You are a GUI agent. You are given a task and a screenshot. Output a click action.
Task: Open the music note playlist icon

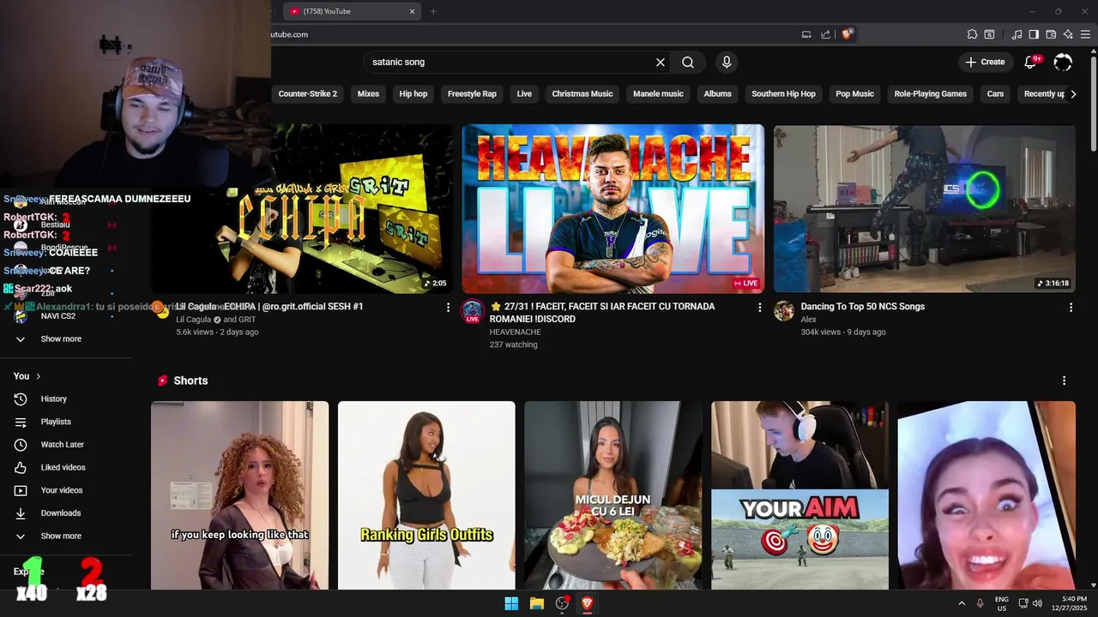click(1017, 34)
